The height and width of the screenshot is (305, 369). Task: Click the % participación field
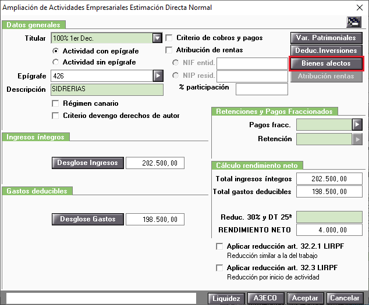point(262,89)
